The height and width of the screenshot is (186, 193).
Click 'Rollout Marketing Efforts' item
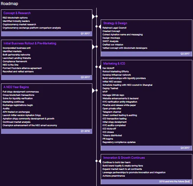(x=116, y=72)
